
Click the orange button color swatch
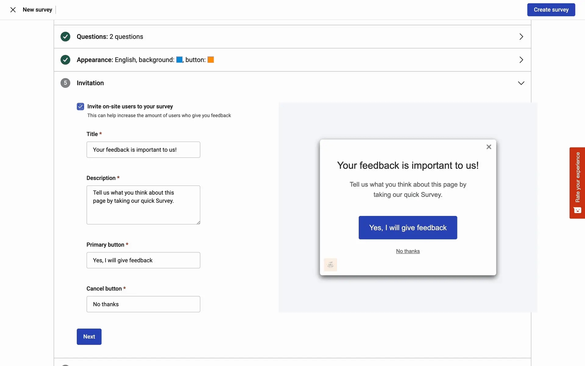211,60
